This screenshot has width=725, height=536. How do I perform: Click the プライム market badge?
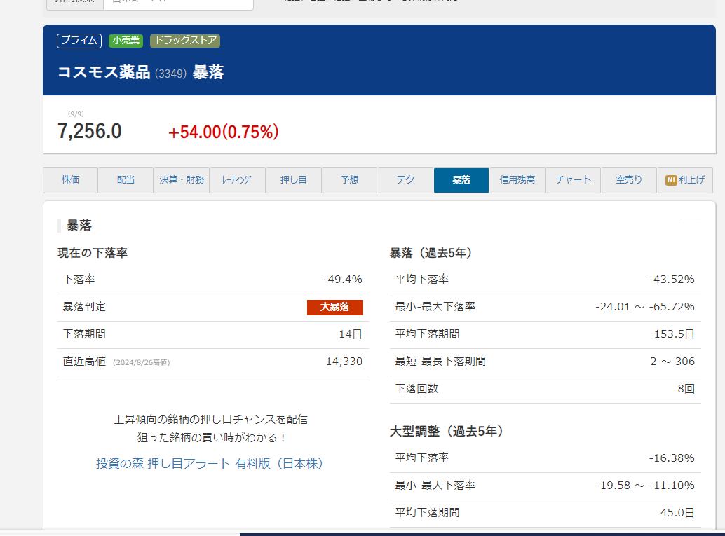click(x=79, y=41)
